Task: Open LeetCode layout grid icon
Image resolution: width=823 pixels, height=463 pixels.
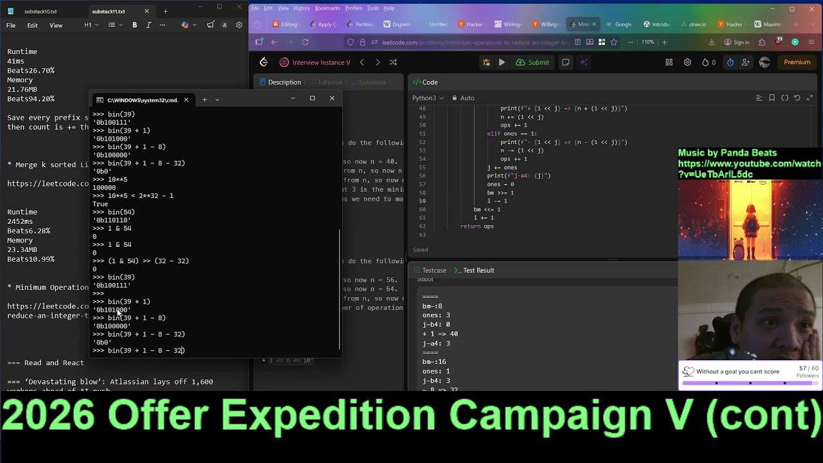Action: (x=669, y=62)
